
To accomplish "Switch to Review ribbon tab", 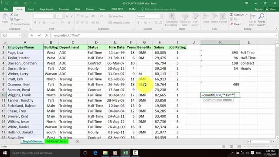I will [x=90, y=9].
